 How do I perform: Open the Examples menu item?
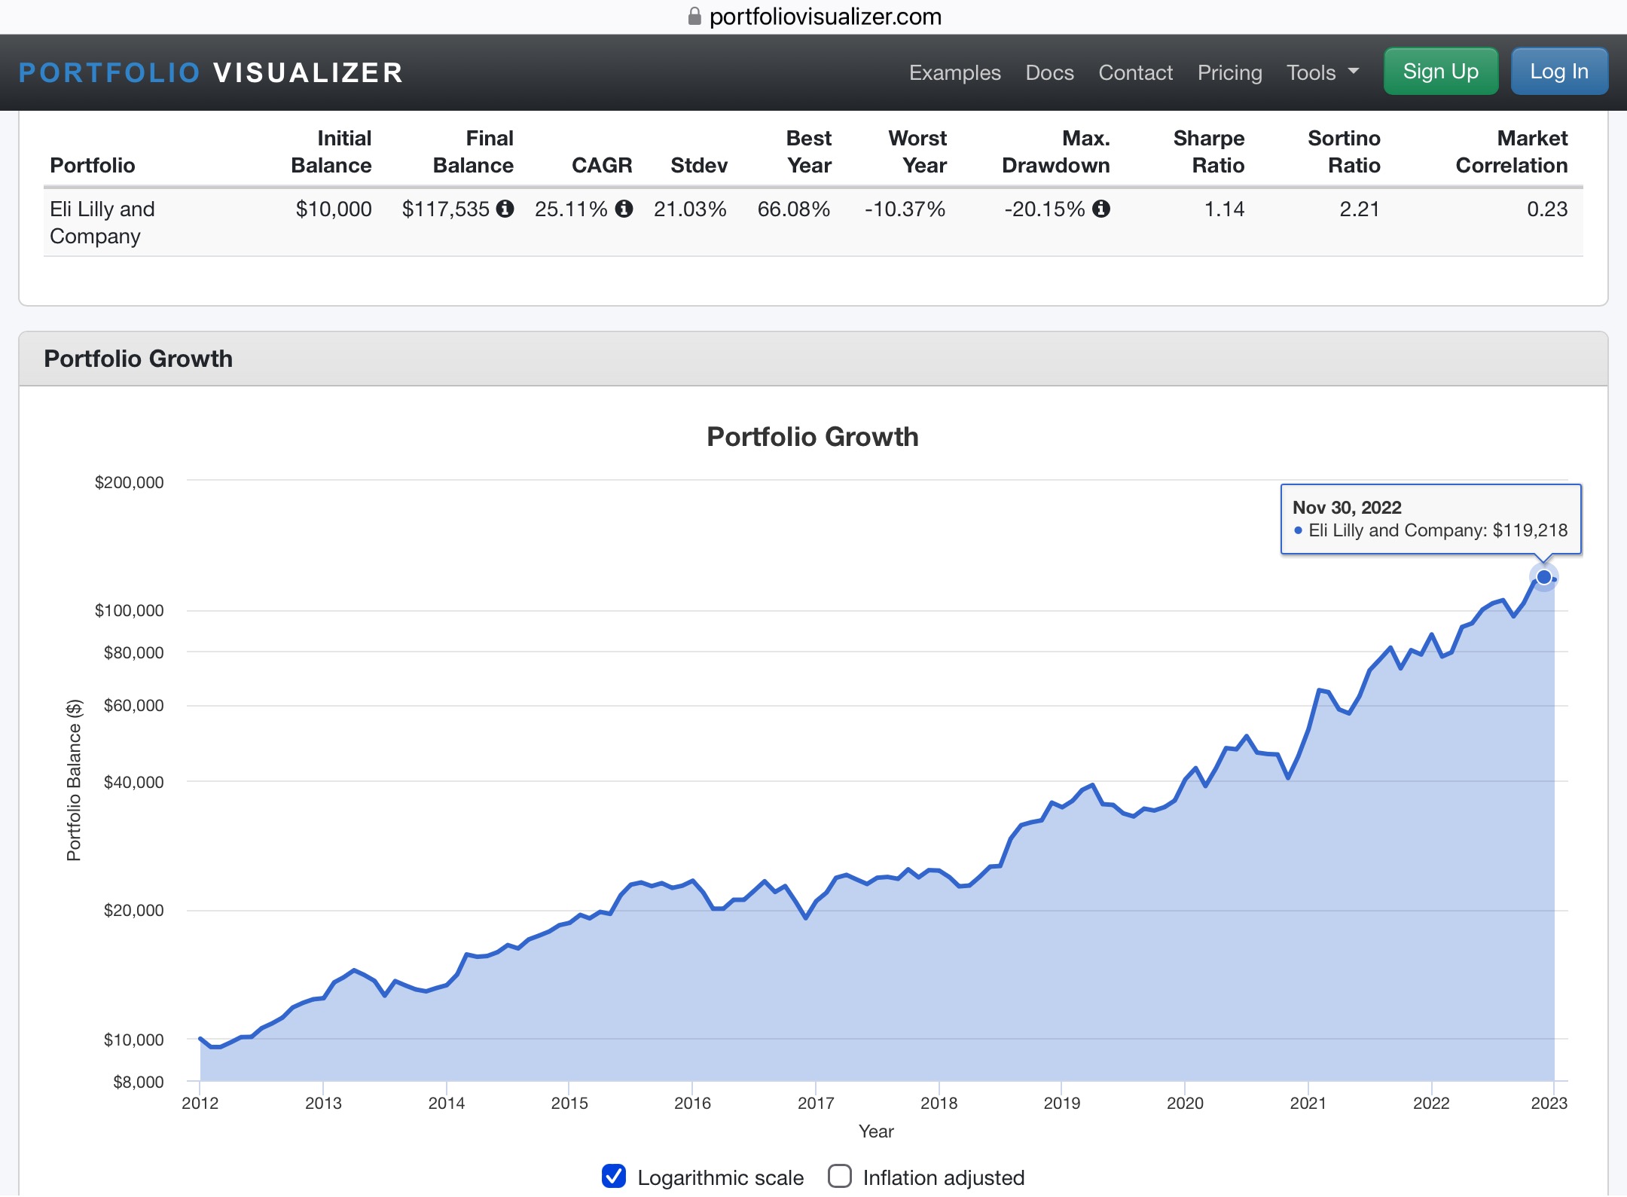pos(954,72)
